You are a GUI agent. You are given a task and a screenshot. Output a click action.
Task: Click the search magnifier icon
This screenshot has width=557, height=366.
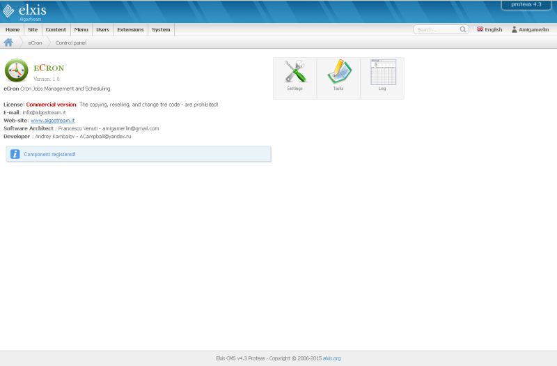tap(462, 29)
